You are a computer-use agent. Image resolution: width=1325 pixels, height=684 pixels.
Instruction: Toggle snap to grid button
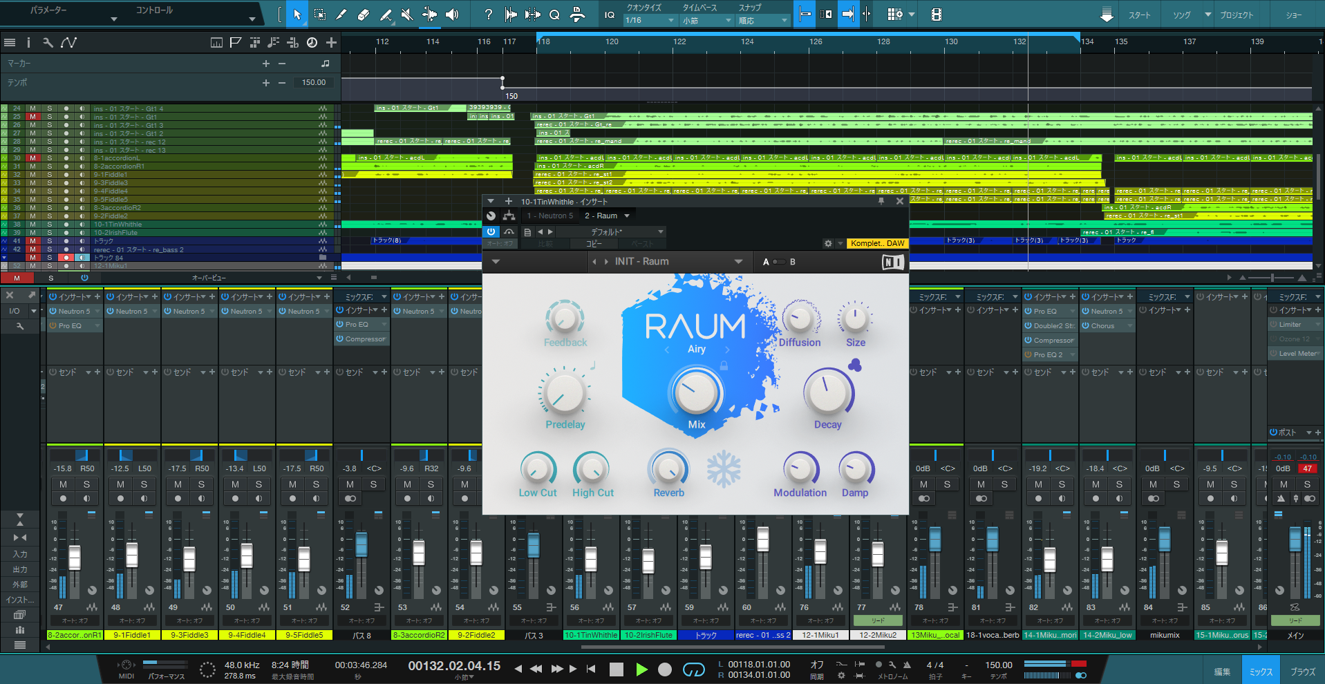coord(805,15)
